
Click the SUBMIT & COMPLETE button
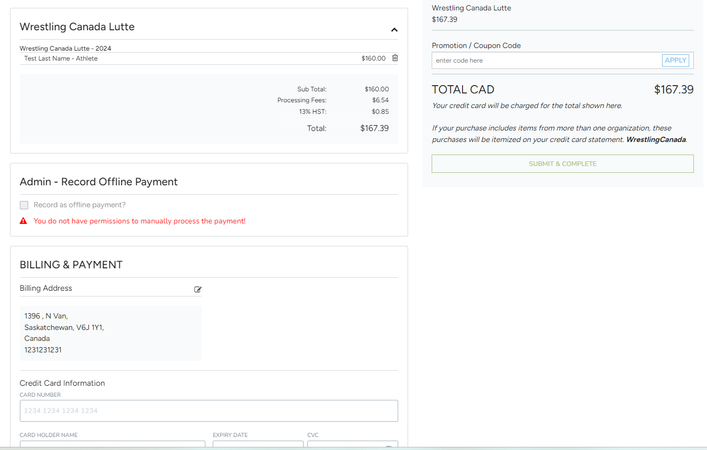click(562, 163)
